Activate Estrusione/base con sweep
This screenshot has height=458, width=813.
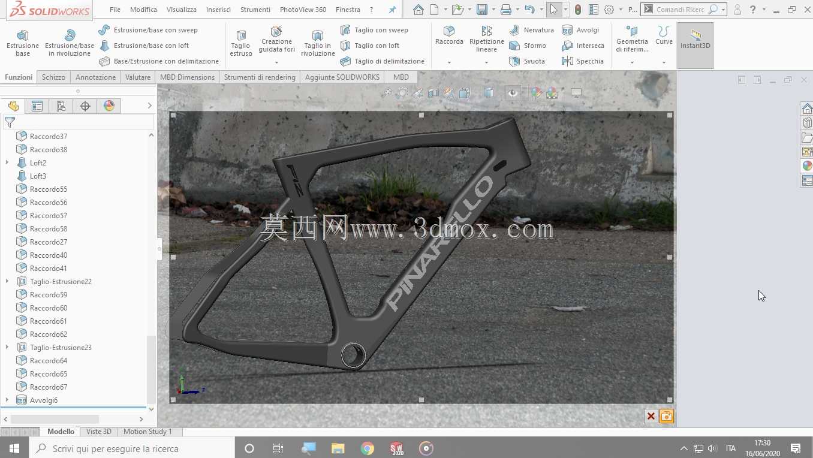(x=148, y=30)
